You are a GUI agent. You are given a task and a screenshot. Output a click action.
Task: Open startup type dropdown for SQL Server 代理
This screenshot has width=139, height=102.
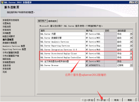tap(131, 34)
